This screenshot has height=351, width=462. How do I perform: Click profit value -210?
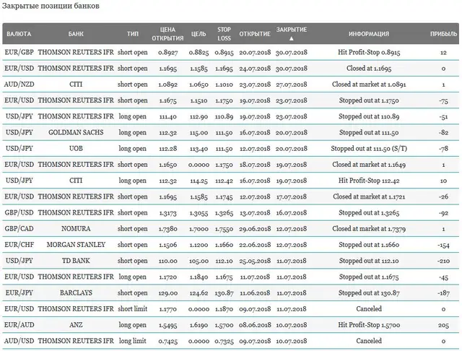[443, 261]
